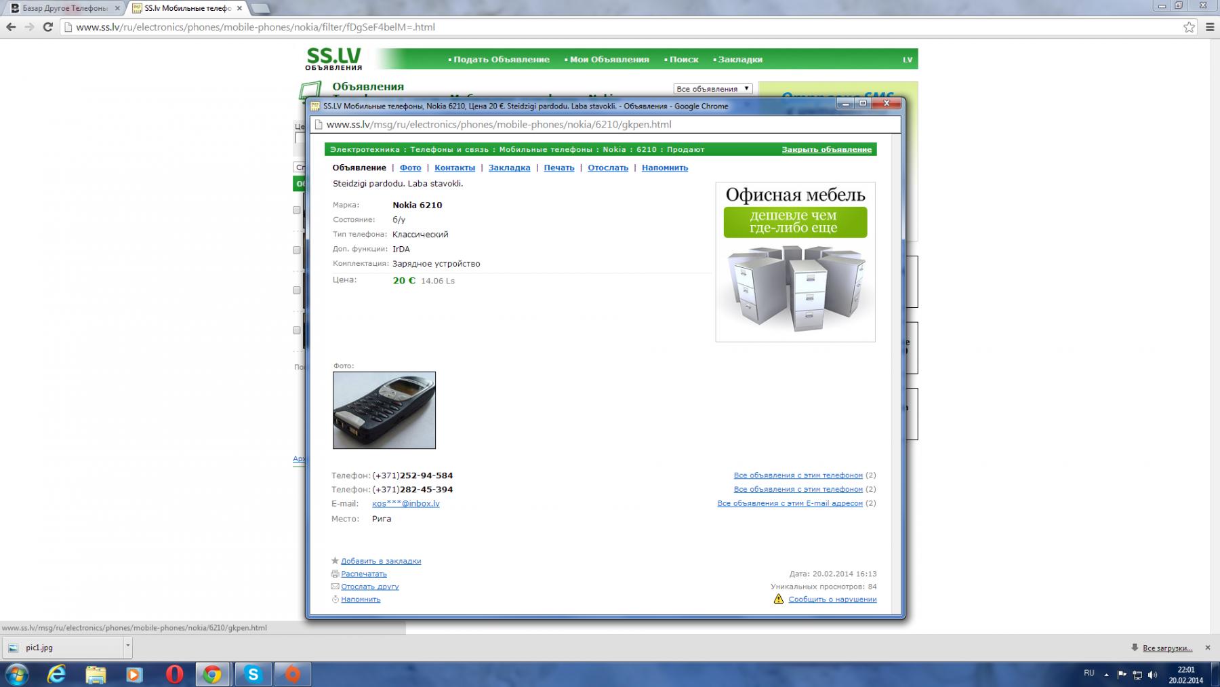1220x687 pixels.
Task: Click the warning triangle report icon
Action: coord(778,599)
